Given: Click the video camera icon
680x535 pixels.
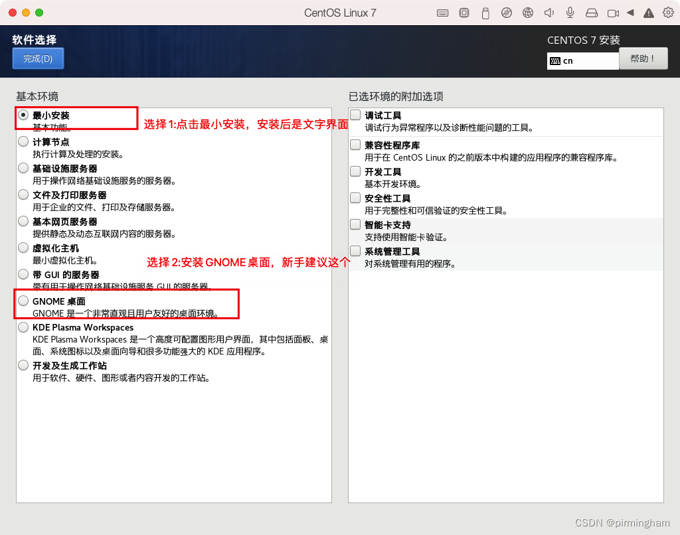Looking at the screenshot, I should pyautogui.click(x=613, y=13).
